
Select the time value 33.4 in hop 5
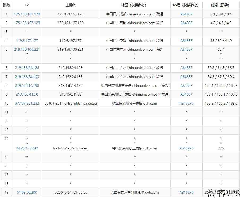click(x=221, y=49)
